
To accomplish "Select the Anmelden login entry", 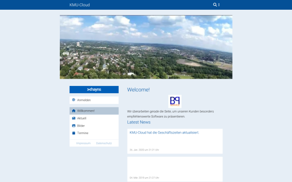I will [x=94, y=100].
